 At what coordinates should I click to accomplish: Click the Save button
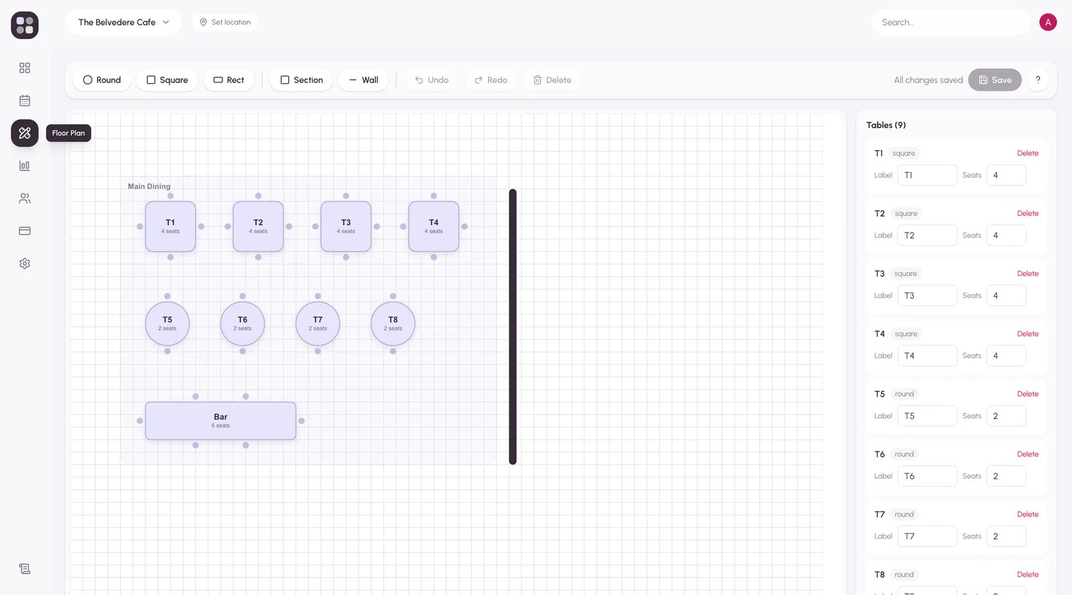pyautogui.click(x=995, y=80)
